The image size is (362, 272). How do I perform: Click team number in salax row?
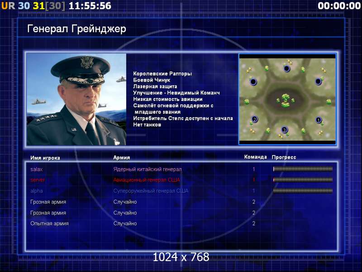tap(254, 169)
